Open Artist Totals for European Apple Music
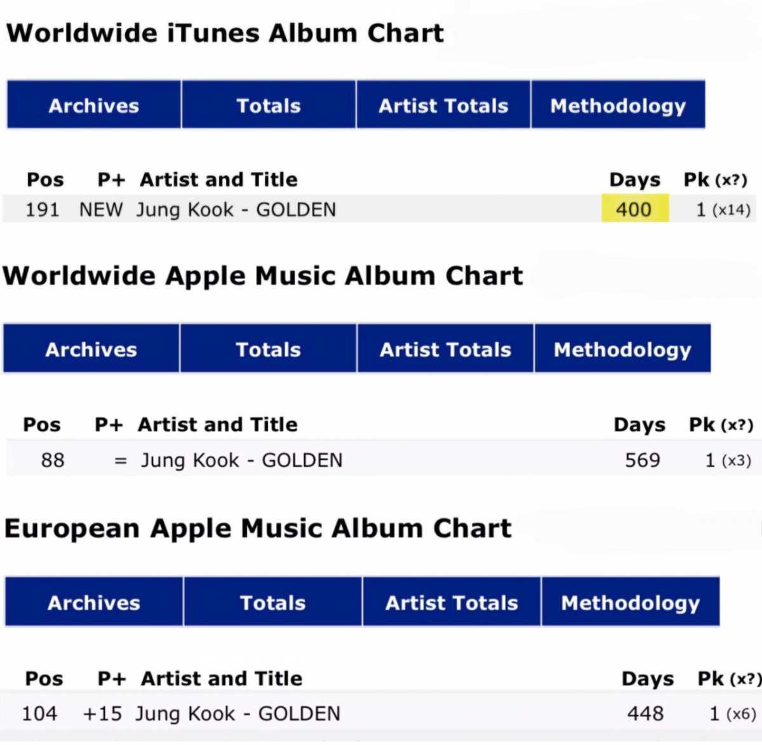This screenshot has height=745, width=762. point(451,603)
